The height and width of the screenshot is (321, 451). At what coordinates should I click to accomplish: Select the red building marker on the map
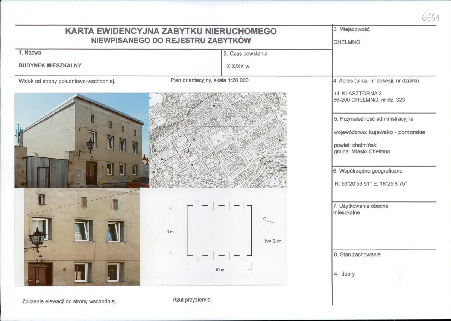pyautogui.click(x=181, y=158)
